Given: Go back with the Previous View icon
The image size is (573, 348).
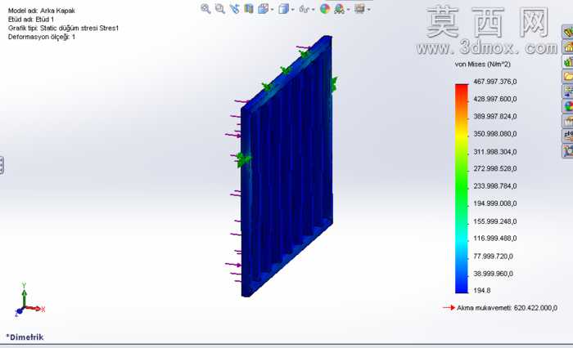Looking at the screenshot, I should point(235,9).
